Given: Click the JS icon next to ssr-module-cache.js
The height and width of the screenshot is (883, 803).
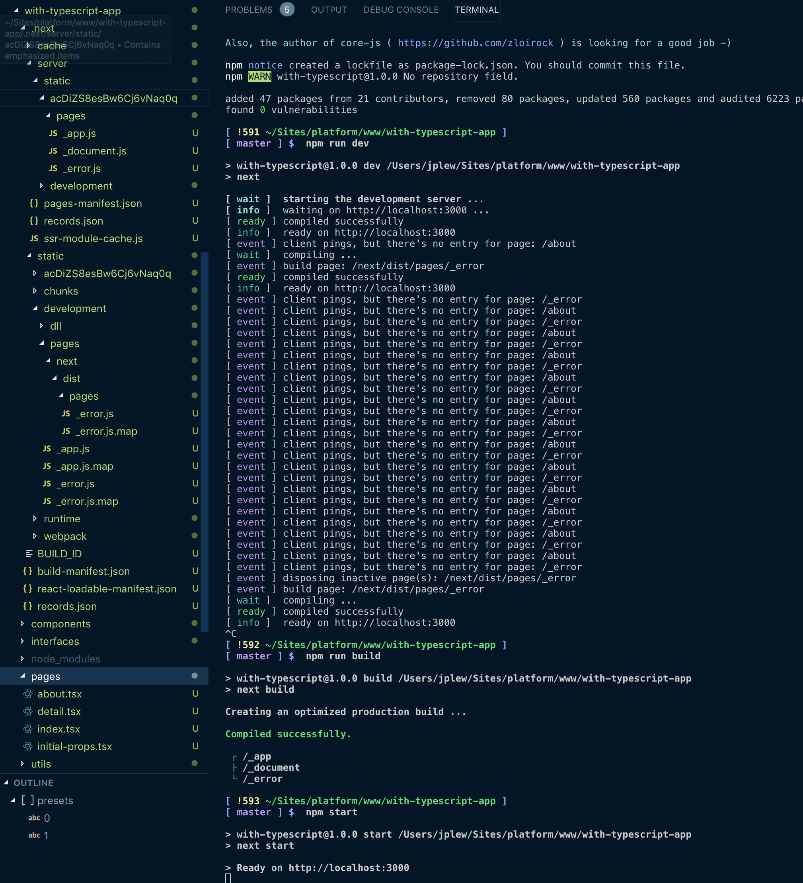Looking at the screenshot, I should pyautogui.click(x=34, y=238).
